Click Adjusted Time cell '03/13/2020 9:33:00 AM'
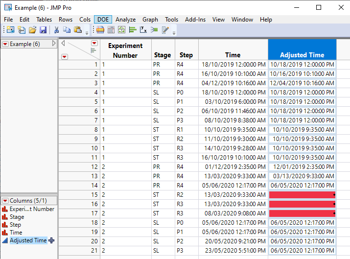Viewport: 350px width, 259px height. coord(302,176)
